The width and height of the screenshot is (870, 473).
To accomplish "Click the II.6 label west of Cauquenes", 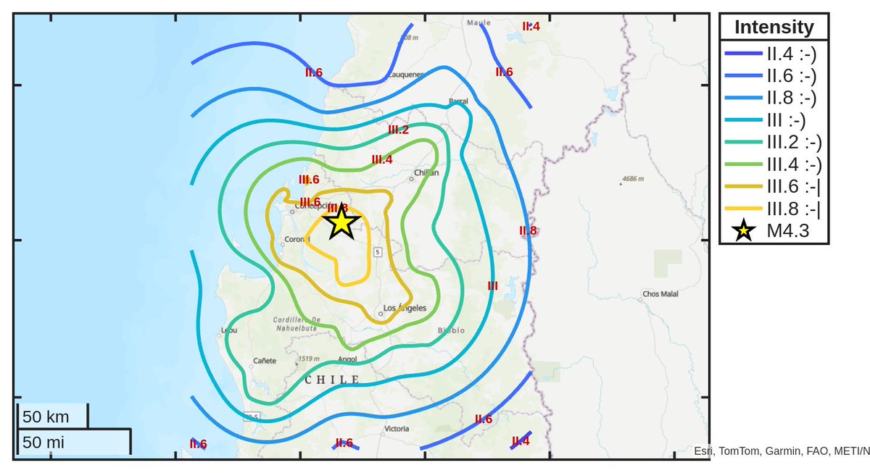I will click(314, 72).
